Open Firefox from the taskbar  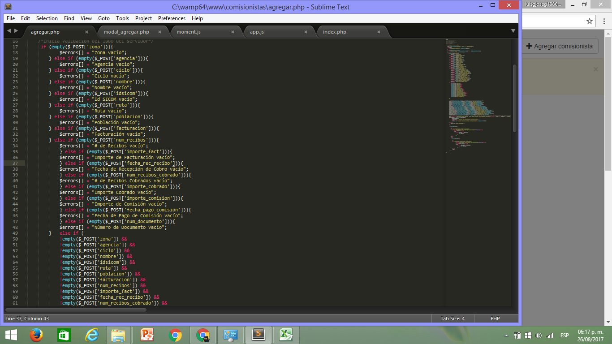[36, 335]
